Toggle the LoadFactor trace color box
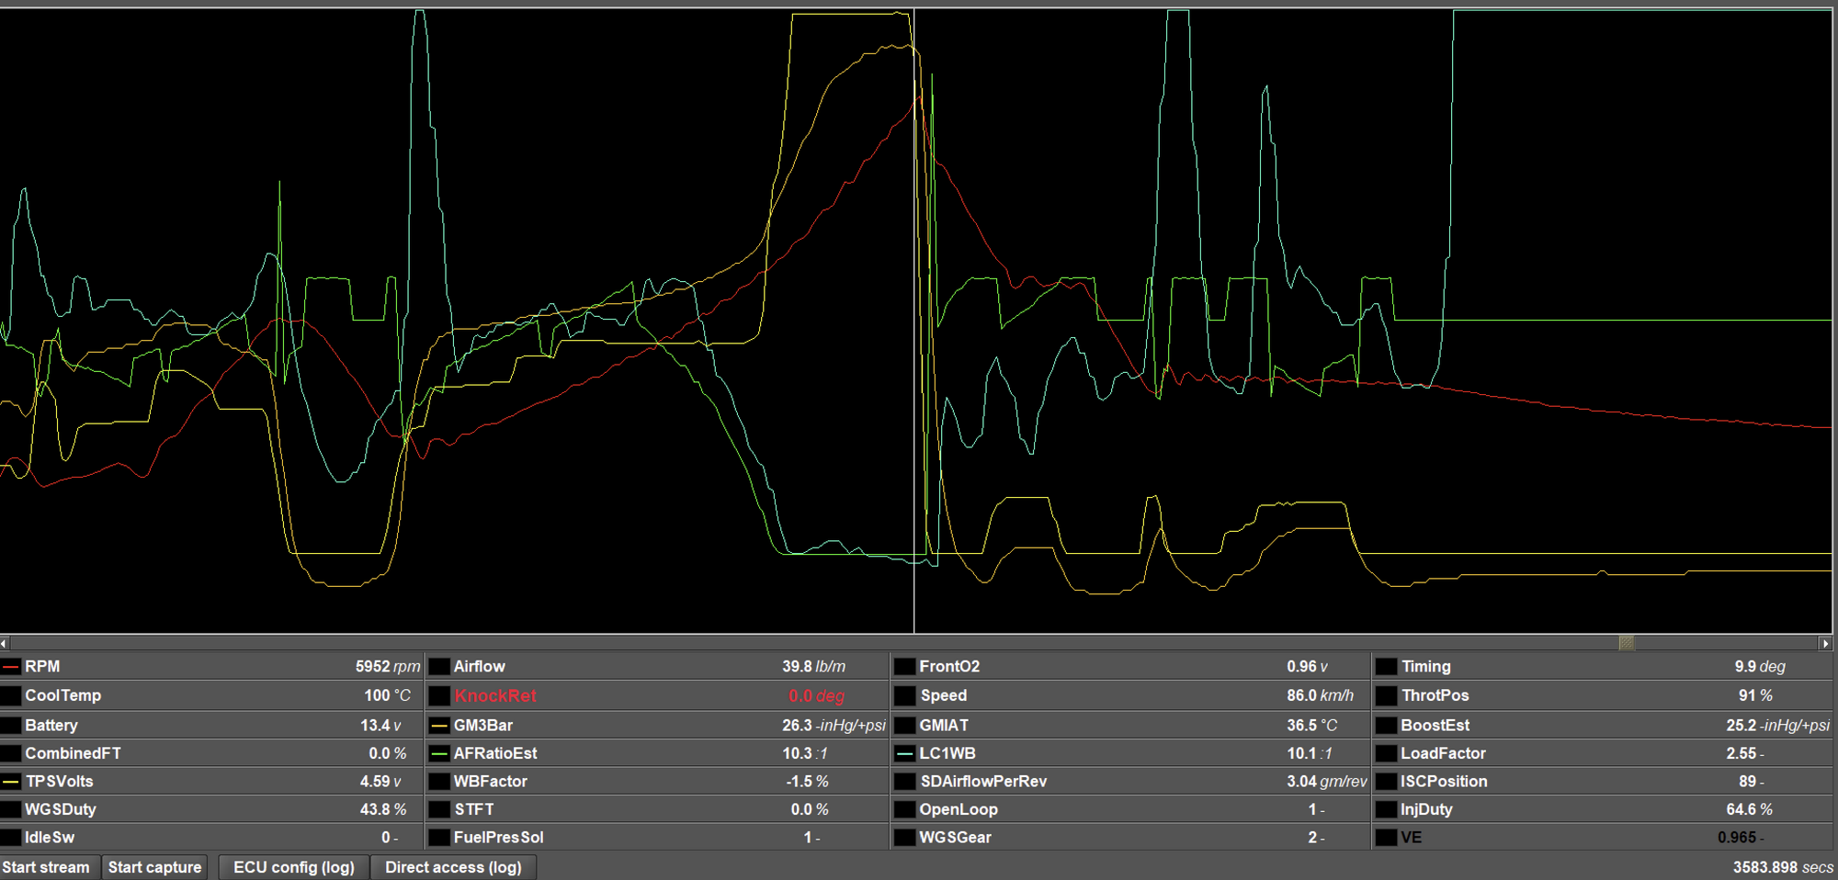 pos(1386,753)
